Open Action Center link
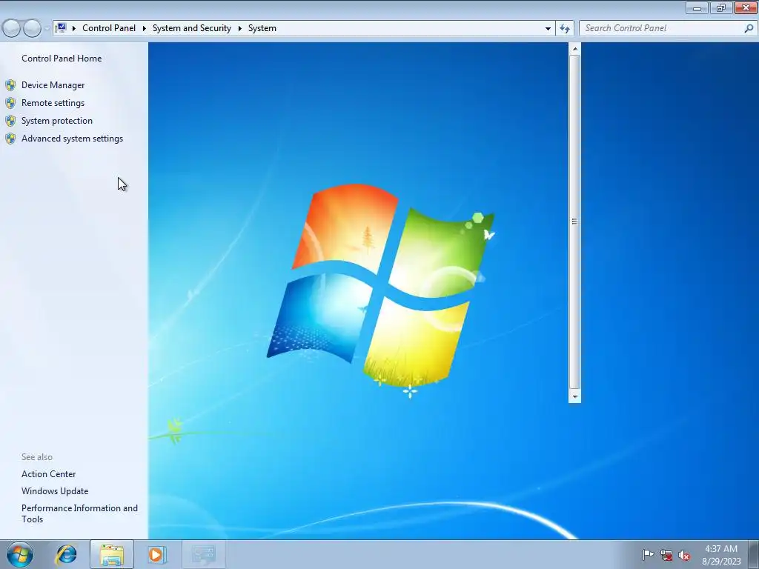The width and height of the screenshot is (759, 569). click(48, 474)
